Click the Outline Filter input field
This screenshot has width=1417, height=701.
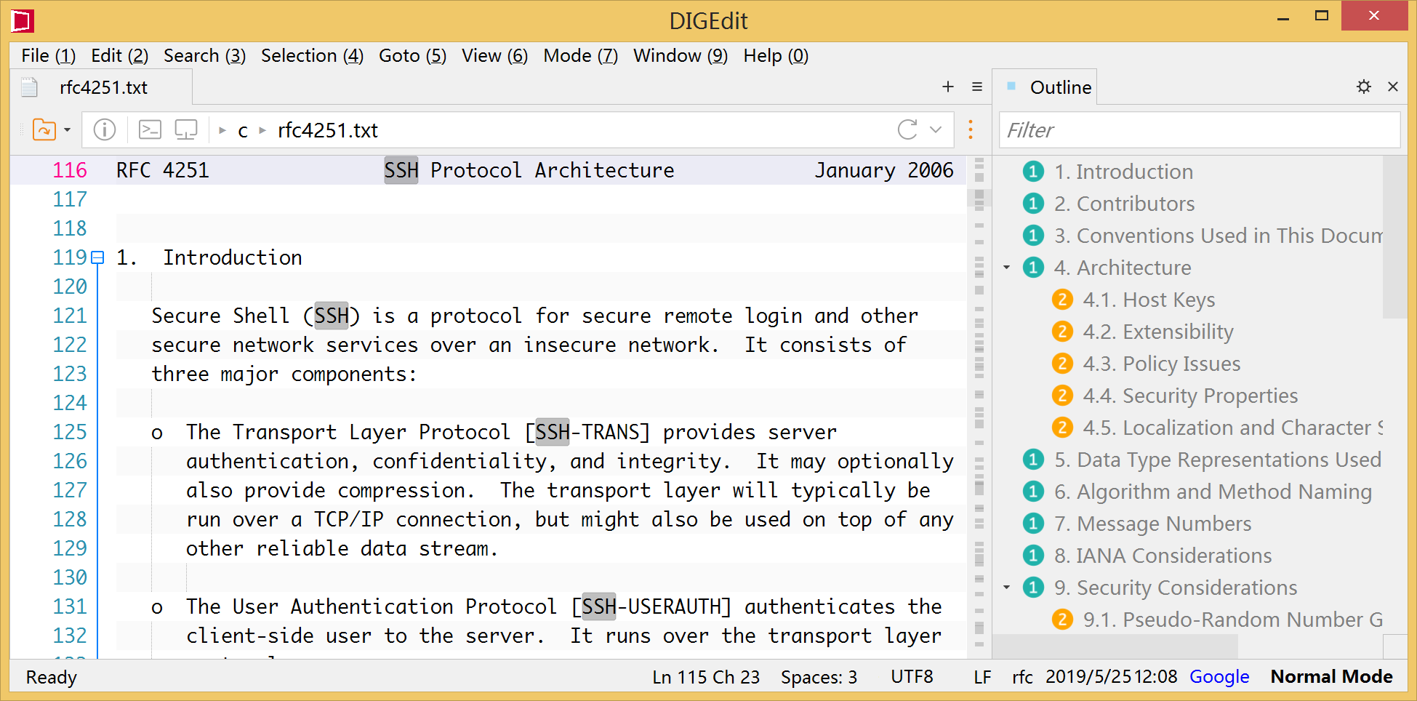tap(1198, 130)
